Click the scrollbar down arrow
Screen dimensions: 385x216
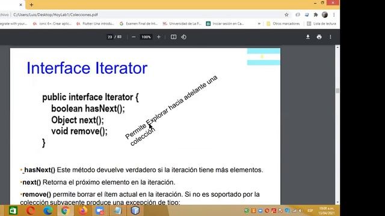point(337,202)
